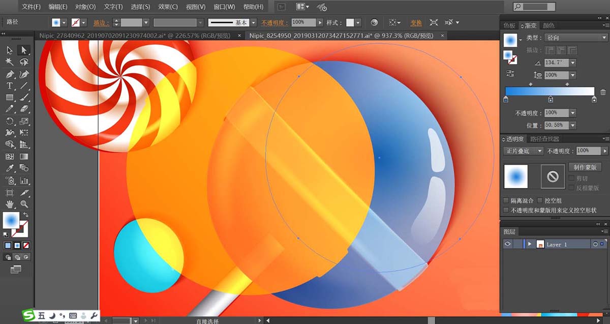This screenshot has height=324, width=610.
Task: Activate the Hand tool
Action: pos(9,204)
